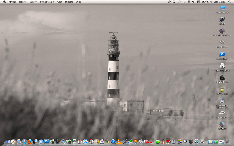Image resolution: width=234 pixels, height=146 pixels.
Task: Open Font Book icon in Dock
Action: pyautogui.click(x=152, y=142)
